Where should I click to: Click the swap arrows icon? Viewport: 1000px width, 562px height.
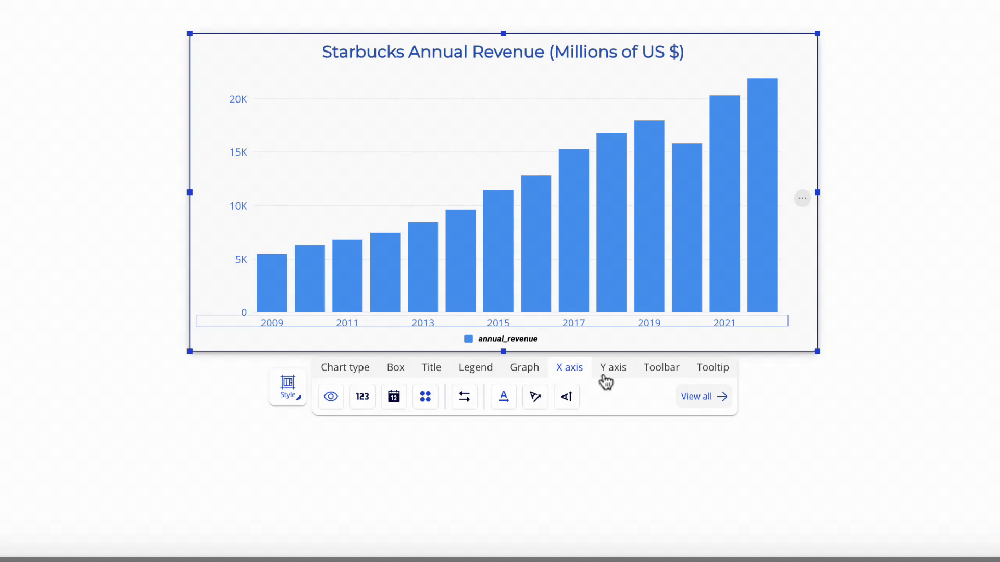click(x=465, y=397)
